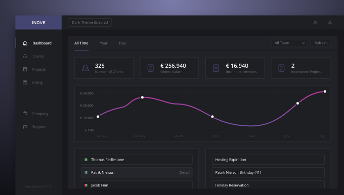Open Support in the sidebar menu
344x195 pixels.
coord(38,127)
